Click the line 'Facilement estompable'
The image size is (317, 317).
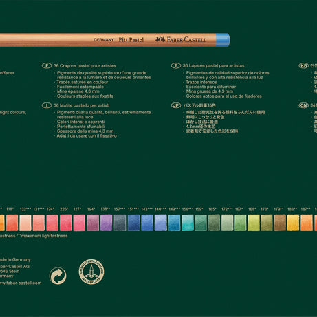80,87
